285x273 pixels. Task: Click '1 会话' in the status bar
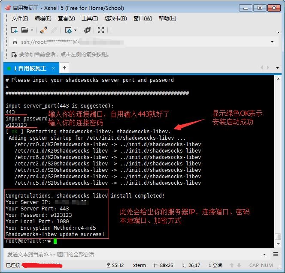pos(215,265)
